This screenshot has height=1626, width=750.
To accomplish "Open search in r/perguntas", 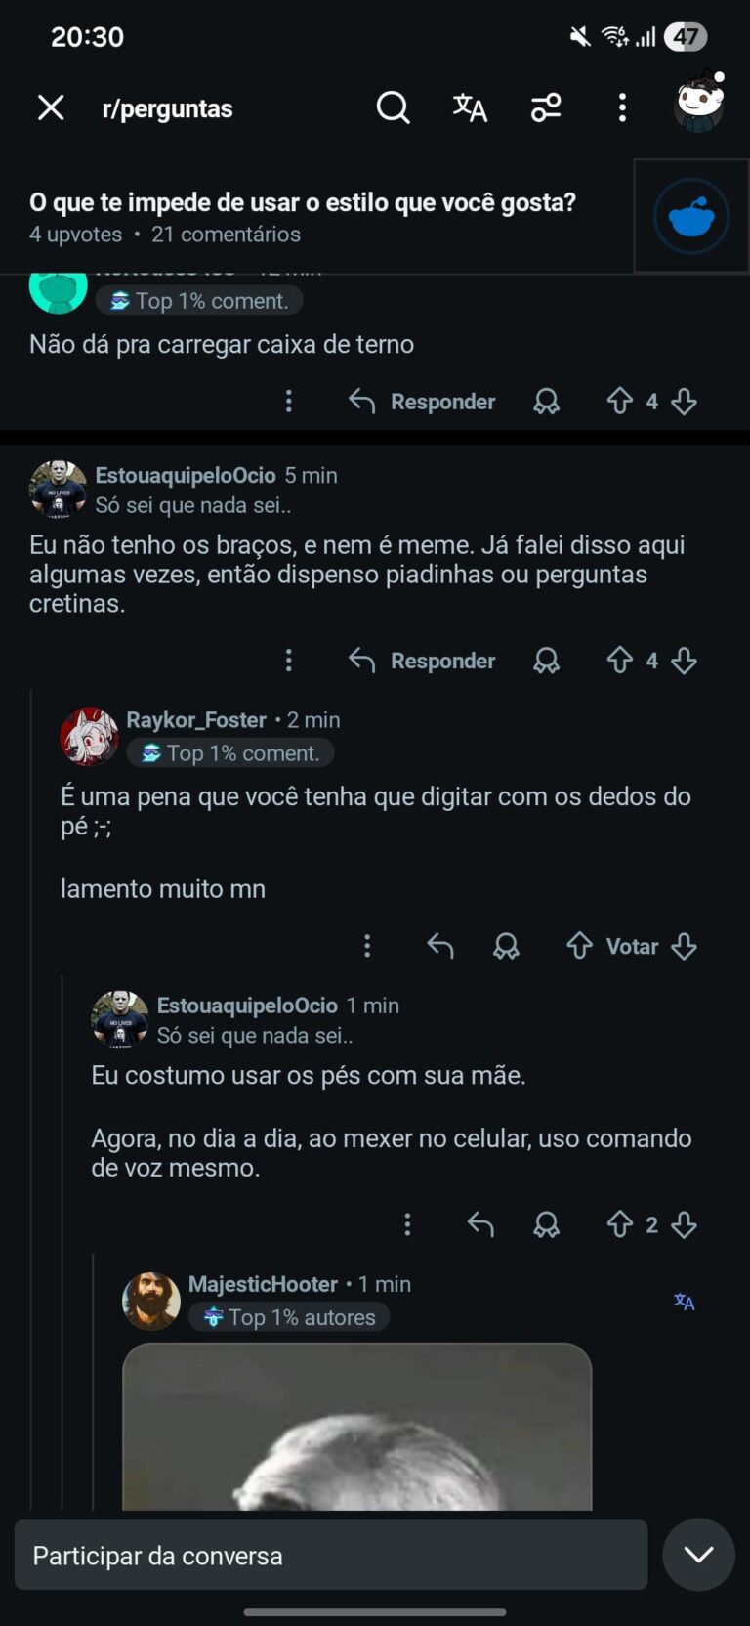I will (393, 107).
